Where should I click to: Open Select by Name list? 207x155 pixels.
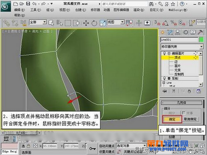(x=60, y=23)
